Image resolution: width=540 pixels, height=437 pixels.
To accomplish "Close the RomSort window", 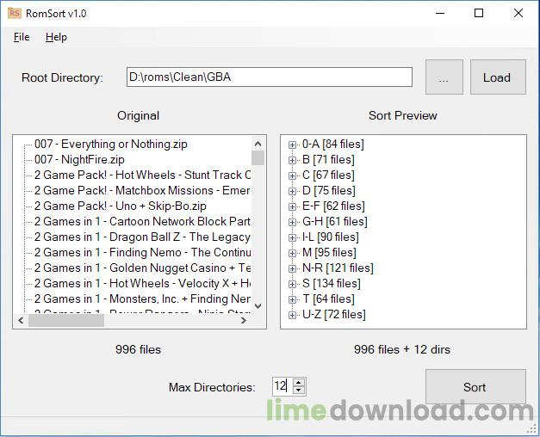I will click(518, 13).
